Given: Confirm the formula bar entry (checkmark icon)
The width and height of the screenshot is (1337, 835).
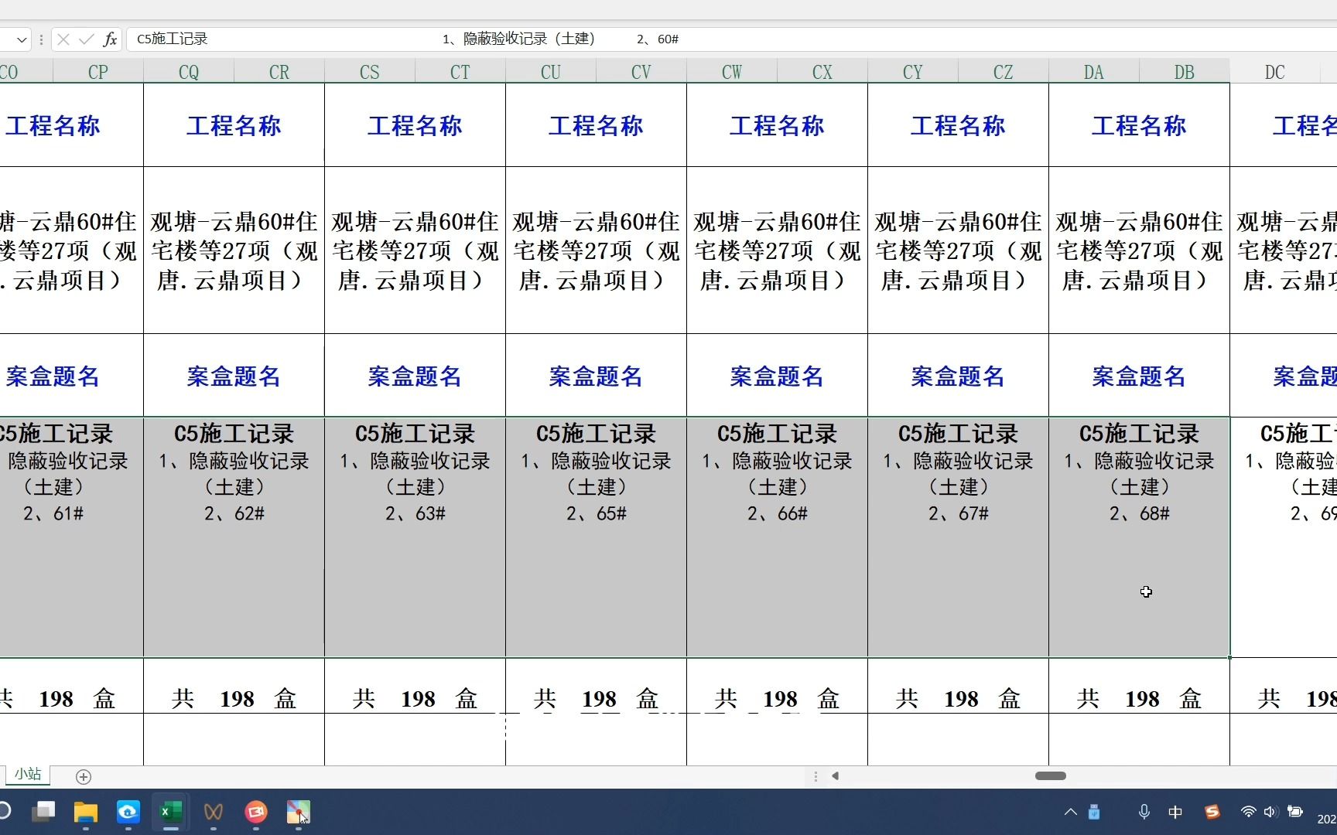Looking at the screenshot, I should point(87,39).
